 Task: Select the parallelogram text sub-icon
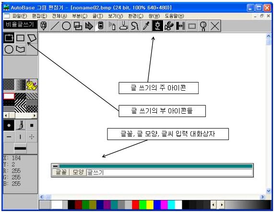coord(32,38)
